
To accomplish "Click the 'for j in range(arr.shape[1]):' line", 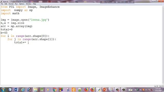I will [x=32, y=39].
